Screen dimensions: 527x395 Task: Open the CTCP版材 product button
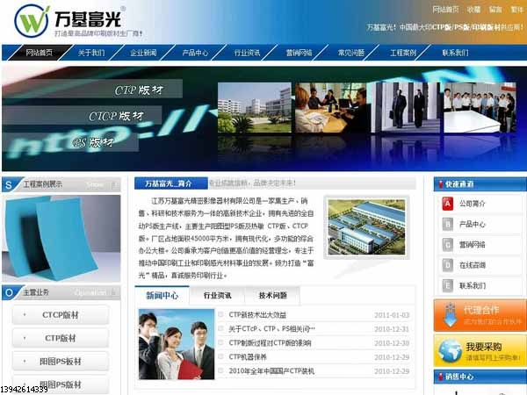(x=61, y=315)
